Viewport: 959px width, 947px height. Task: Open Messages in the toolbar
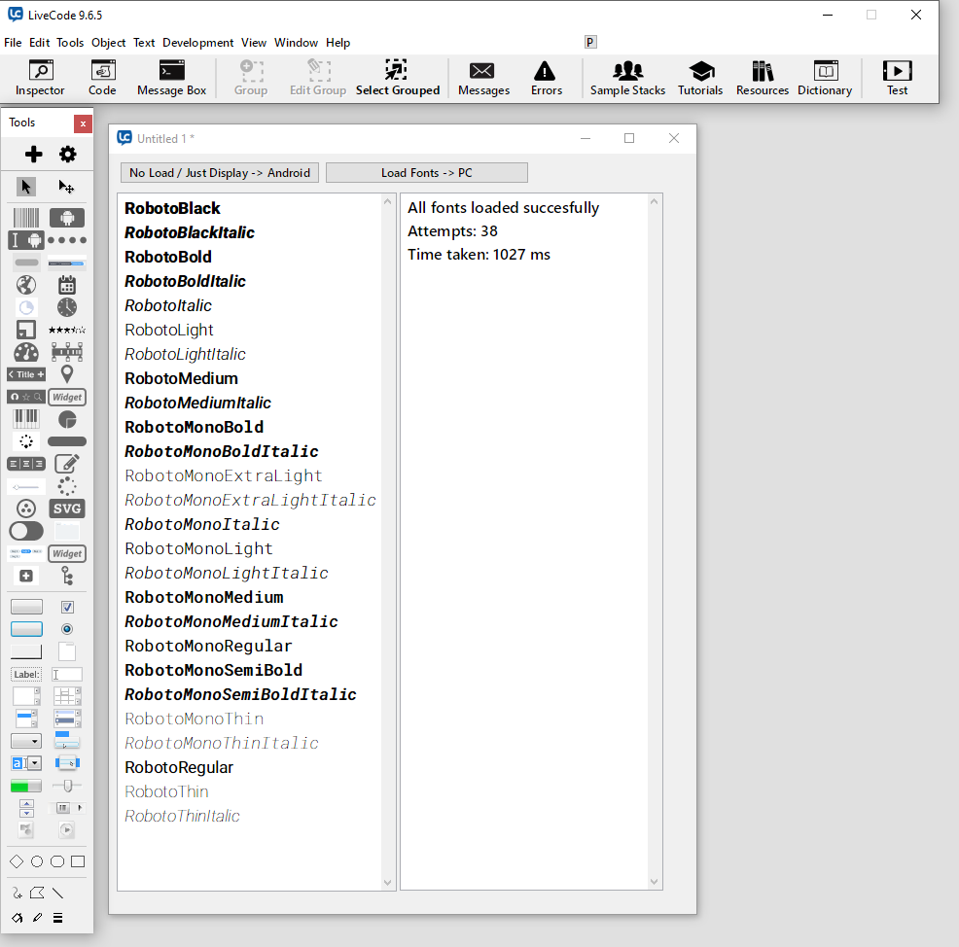(483, 78)
